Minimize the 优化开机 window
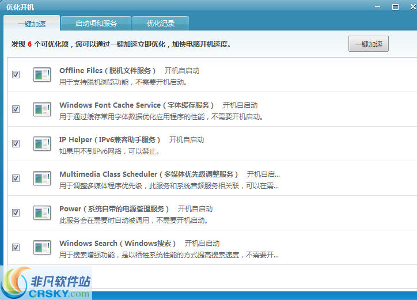This screenshot has width=417, height=300. 377,7
